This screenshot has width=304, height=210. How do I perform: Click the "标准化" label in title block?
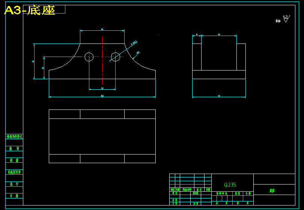pyautogui.click(x=196, y=193)
